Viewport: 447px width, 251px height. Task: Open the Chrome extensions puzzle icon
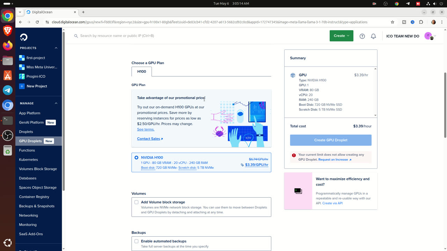421,22
